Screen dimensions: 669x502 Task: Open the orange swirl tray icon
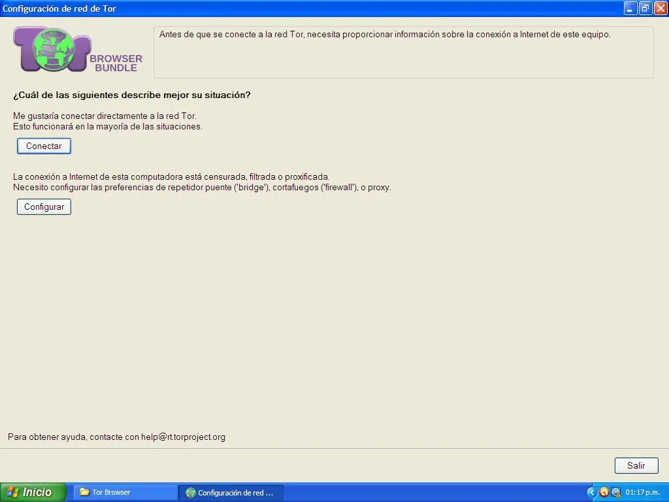point(604,492)
